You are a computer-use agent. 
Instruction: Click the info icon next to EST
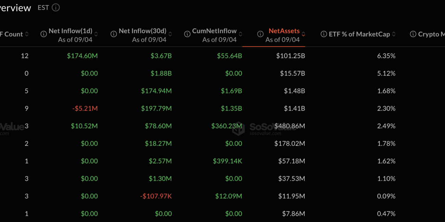[56, 8]
